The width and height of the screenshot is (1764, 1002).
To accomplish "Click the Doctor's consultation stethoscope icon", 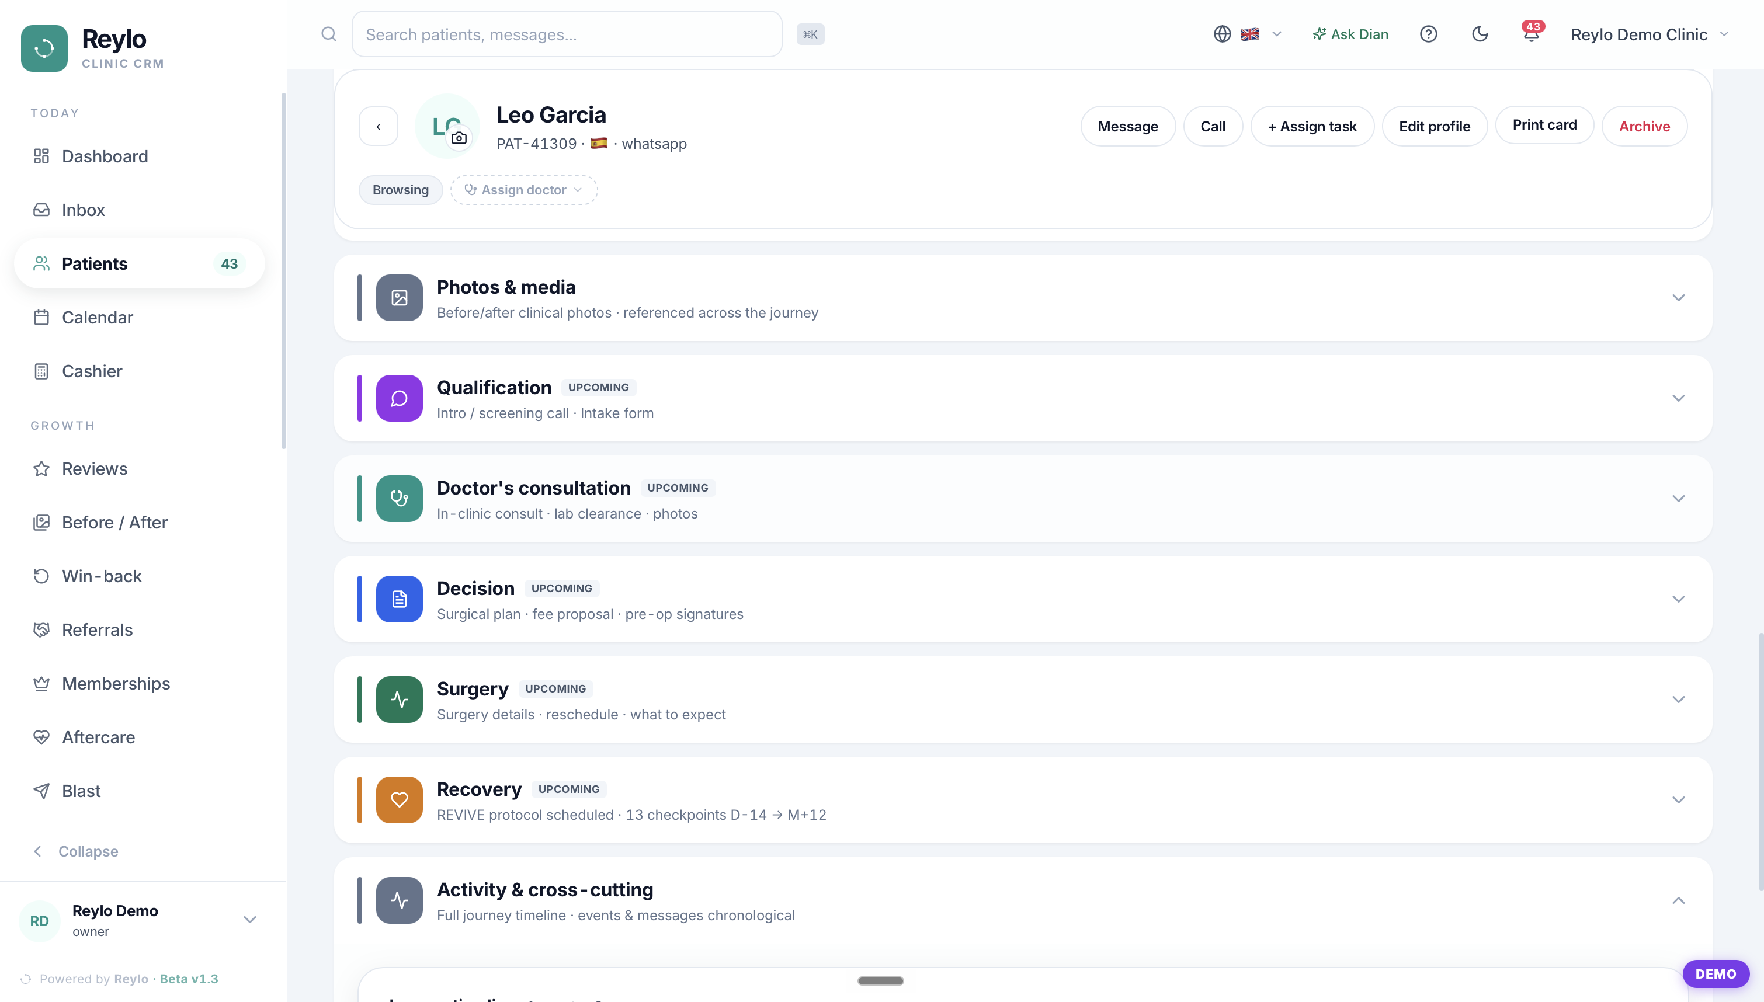I will tap(399, 499).
